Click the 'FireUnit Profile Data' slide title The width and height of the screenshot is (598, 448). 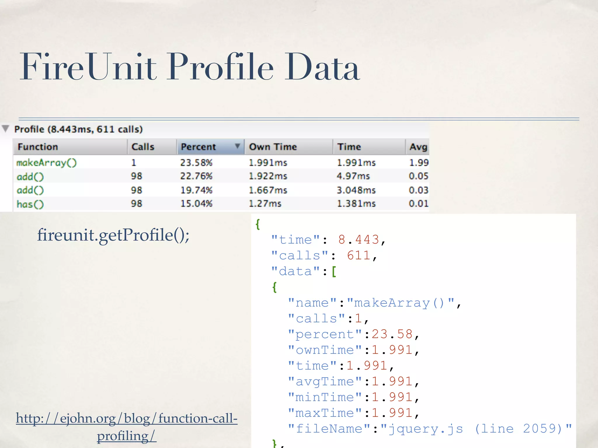tap(190, 66)
